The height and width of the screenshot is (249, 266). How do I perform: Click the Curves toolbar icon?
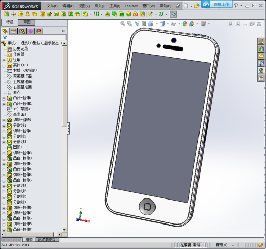click(x=161, y=14)
